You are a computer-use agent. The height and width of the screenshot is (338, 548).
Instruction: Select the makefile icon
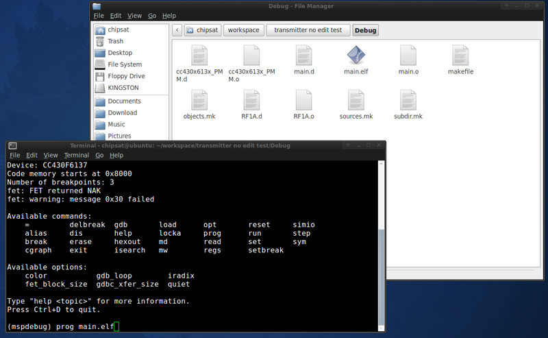click(460, 56)
